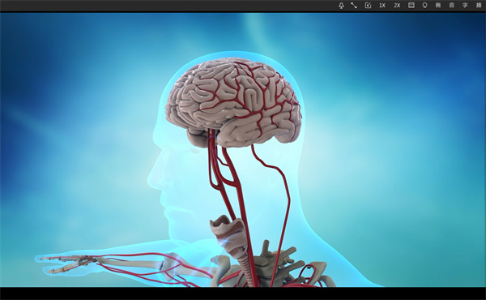Click the light bulb icon

pos(424,6)
